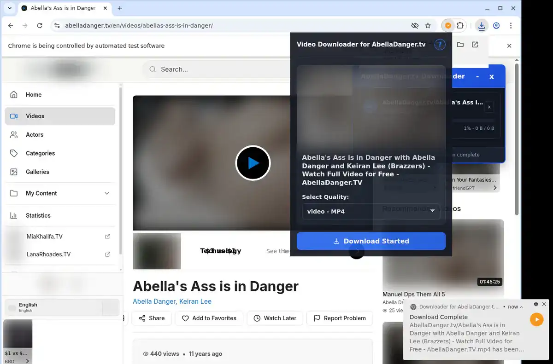Expand the My Content section
This screenshot has width=553, height=364.
[x=60, y=193]
